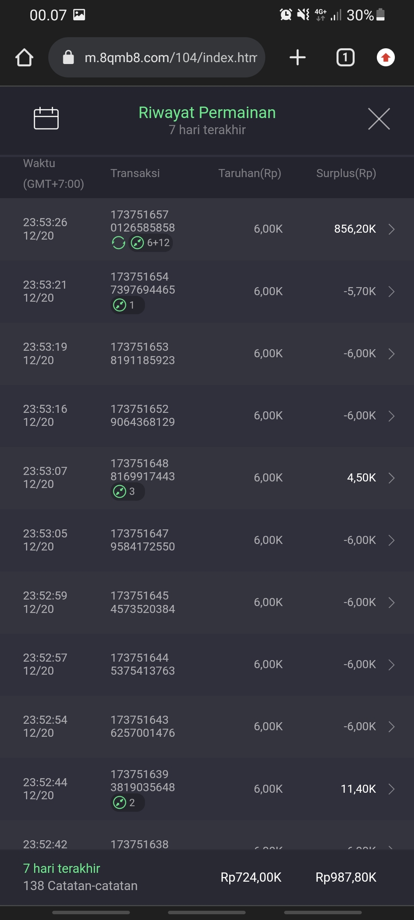Screen dimensions: 414x920
Task: Click the m.8qmb8.com address bar
Action: tap(171, 58)
